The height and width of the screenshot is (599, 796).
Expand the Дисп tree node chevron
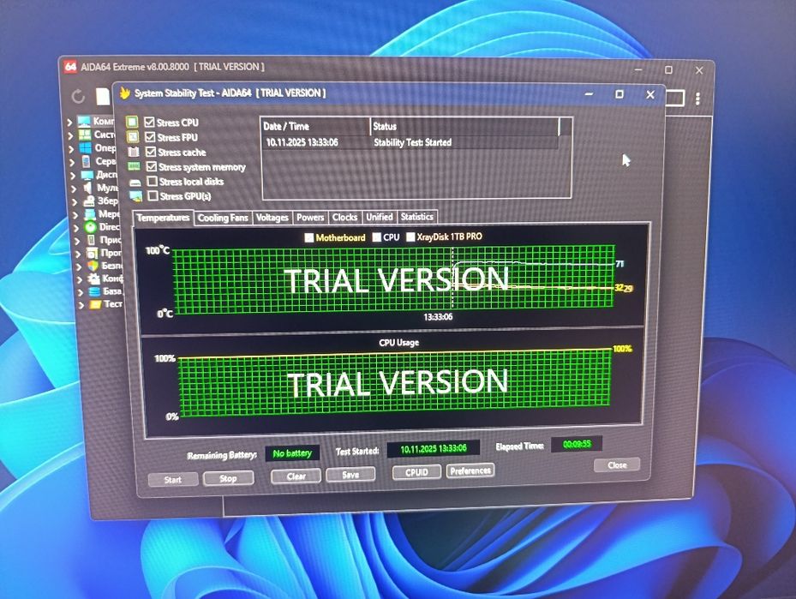[73, 176]
